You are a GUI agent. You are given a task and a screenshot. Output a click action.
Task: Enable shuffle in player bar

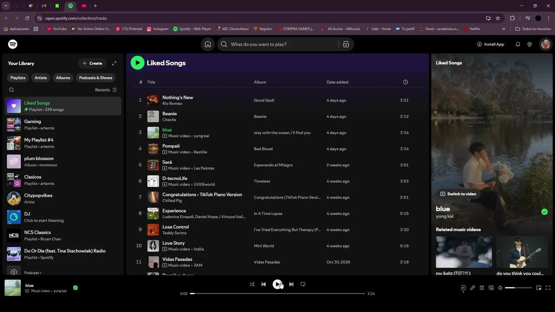coord(252,284)
